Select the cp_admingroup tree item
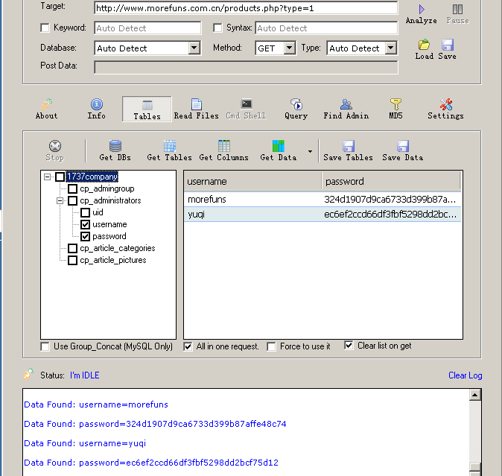The height and width of the screenshot is (476, 502). point(107,189)
